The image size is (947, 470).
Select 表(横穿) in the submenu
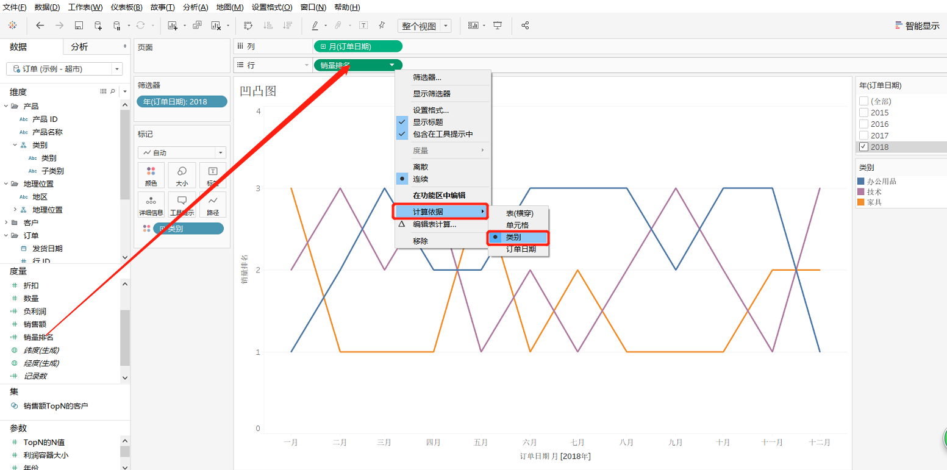(518, 213)
